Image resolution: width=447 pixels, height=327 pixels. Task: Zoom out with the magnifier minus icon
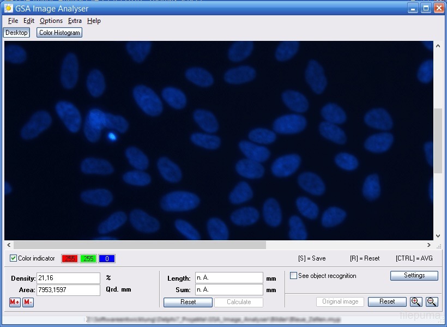pos(432,302)
